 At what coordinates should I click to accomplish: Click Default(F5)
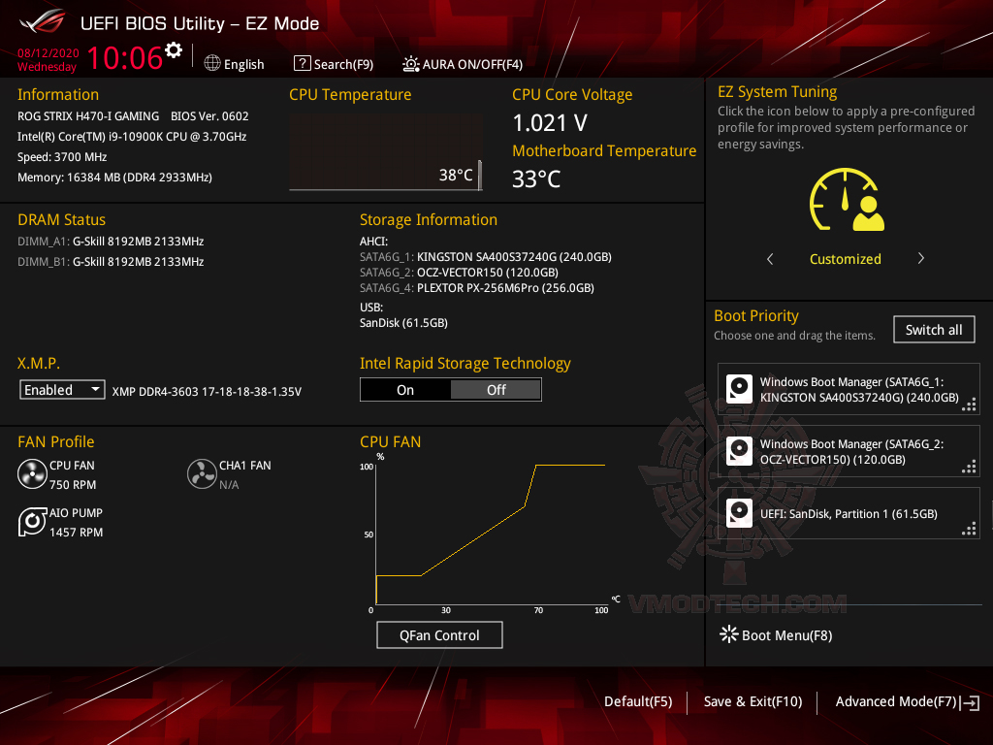coord(638,701)
